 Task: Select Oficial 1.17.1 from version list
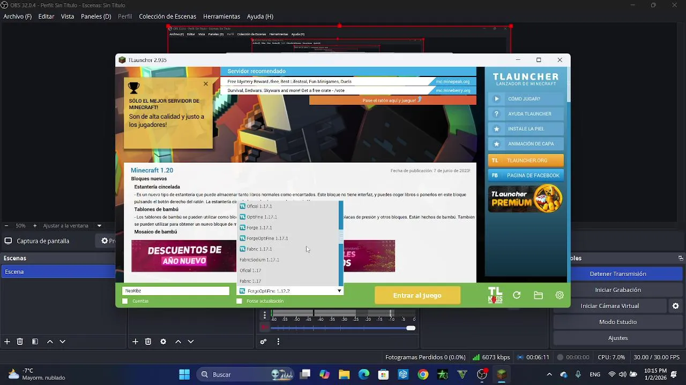tap(288, 206)
